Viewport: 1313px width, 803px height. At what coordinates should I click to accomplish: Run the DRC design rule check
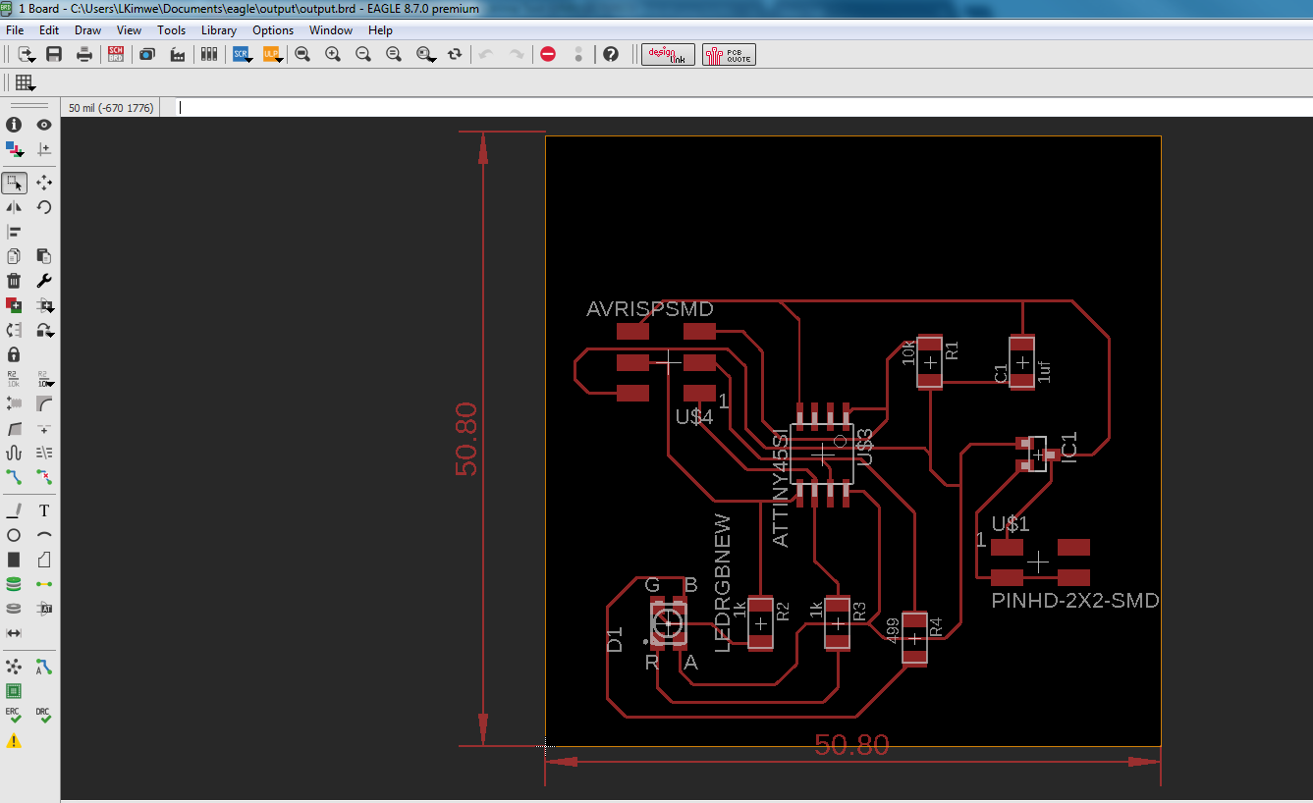click(x=43, y=716)
